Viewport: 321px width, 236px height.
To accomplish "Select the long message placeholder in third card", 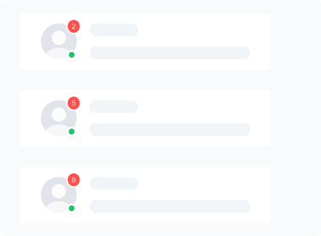I will pos(169,207).
